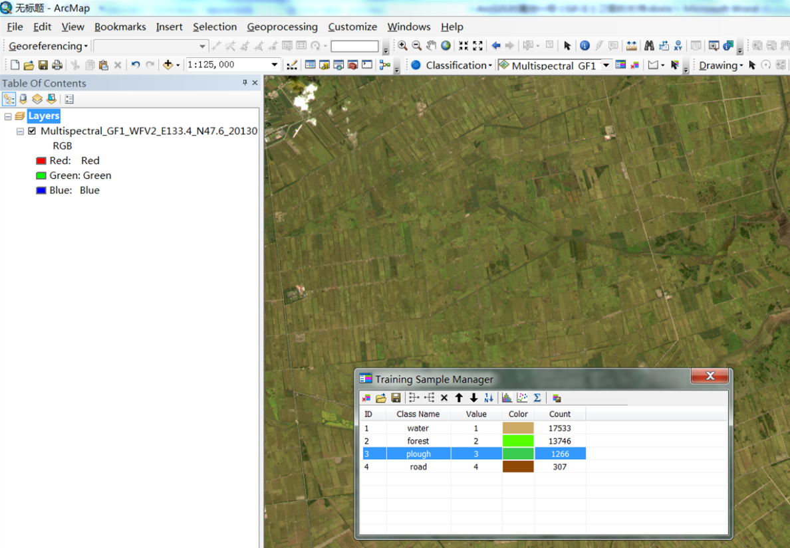Click the Identify info tool

coord(585,46)
